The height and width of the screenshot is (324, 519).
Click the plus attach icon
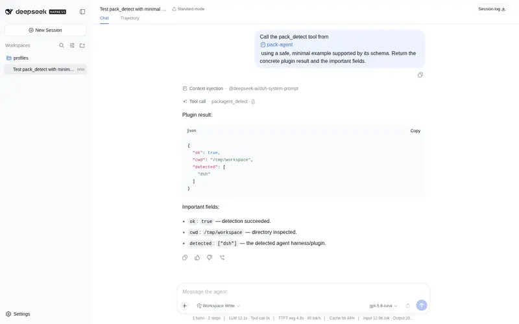tap(185, 306)
